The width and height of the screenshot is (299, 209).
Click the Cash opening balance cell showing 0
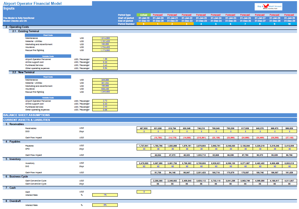[144, 192]
